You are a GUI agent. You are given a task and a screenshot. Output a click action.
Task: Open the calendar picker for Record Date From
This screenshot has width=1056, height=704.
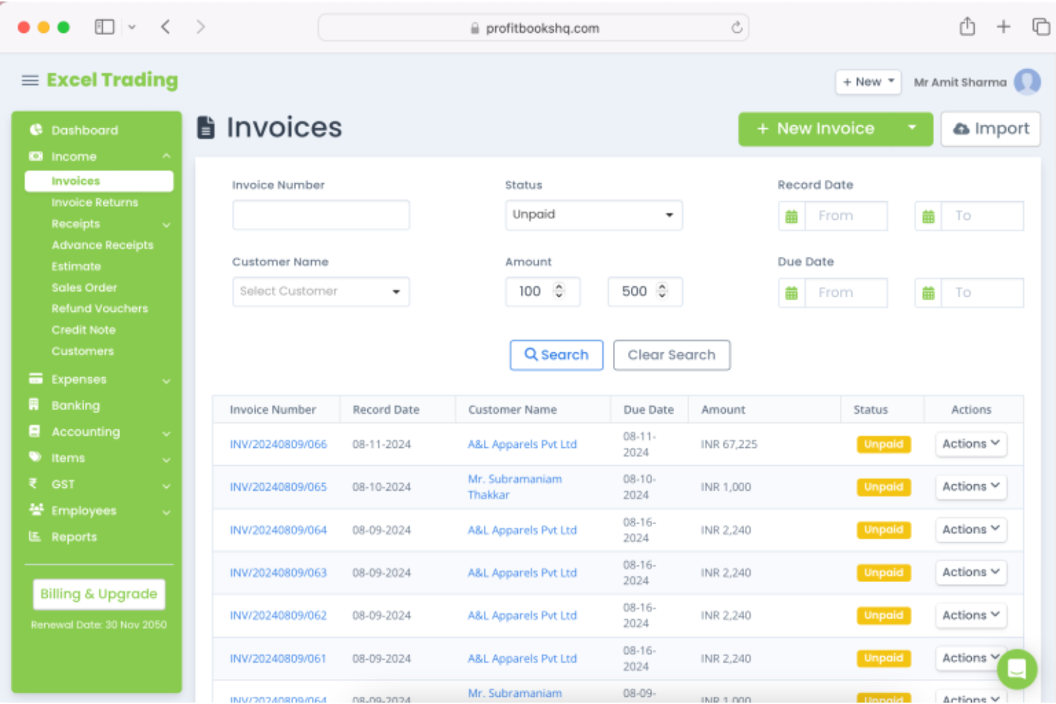tap(791, 215)
